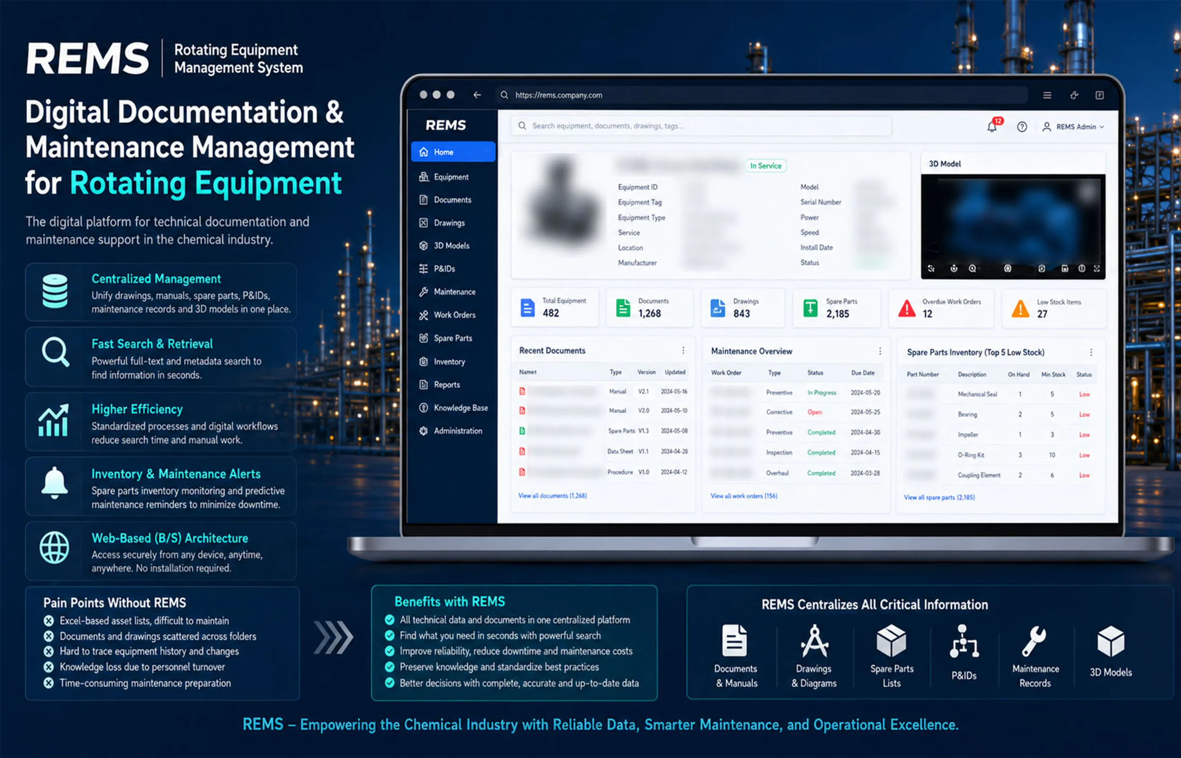Open Maintenance Overview panel options menu
The image size is (1181, 758).
point(880,351)
